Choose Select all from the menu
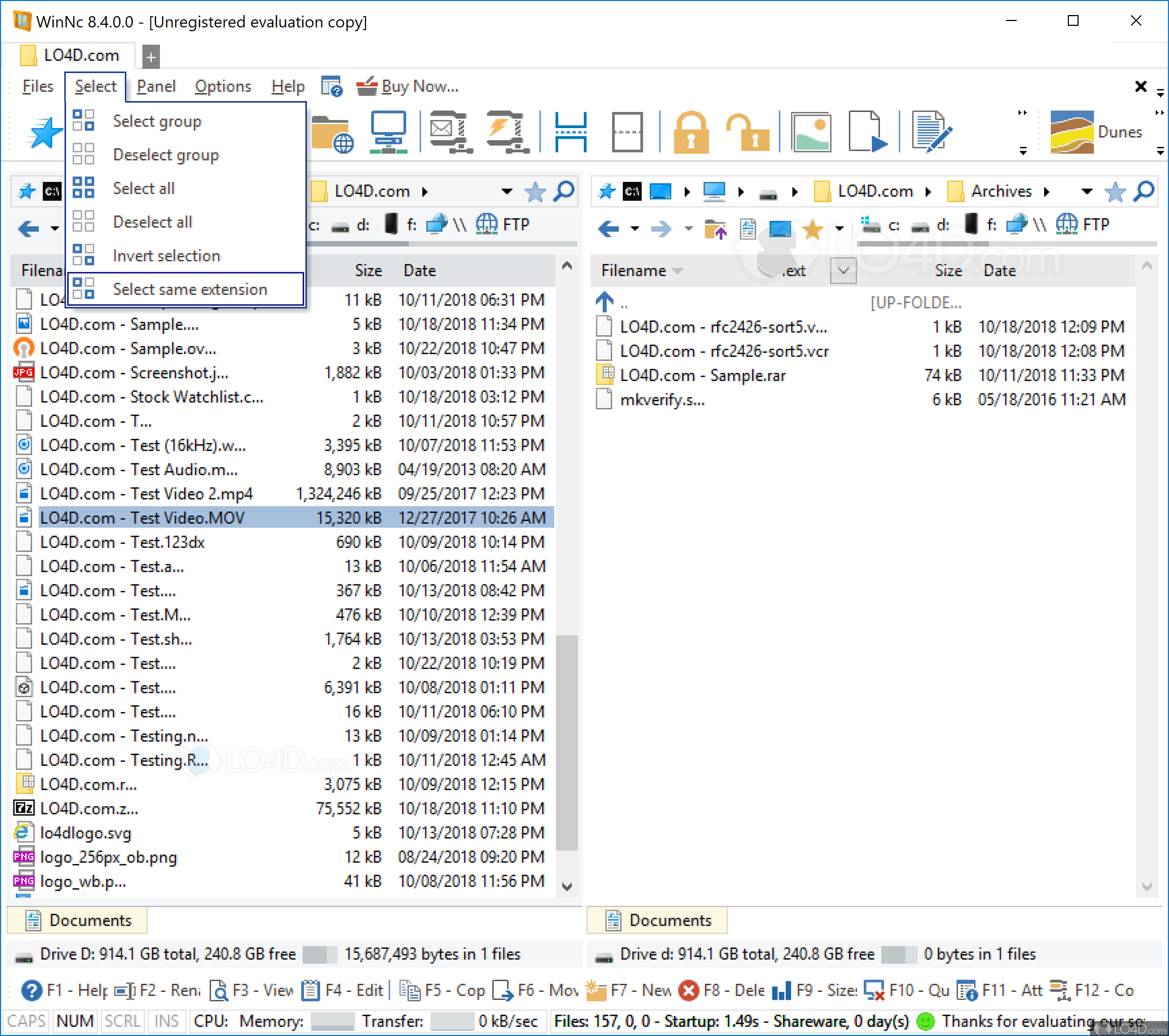The height and width of the screenshot is (1036, 1169). (186, 189)
